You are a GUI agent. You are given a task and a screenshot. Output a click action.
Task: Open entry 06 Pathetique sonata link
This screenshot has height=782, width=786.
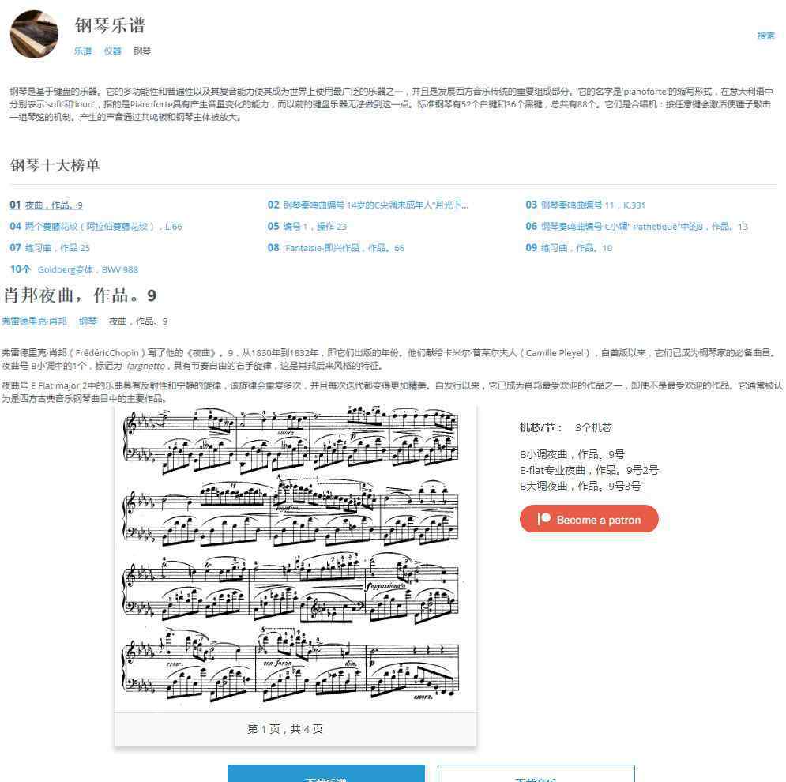pyautogui.click(x=637, y=227)
